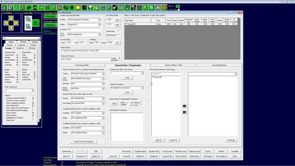This screenshot has width=295, height=166.
Task: Click the yellow jet fighter icon in toolbar
Action: click(x=158, y=8)
